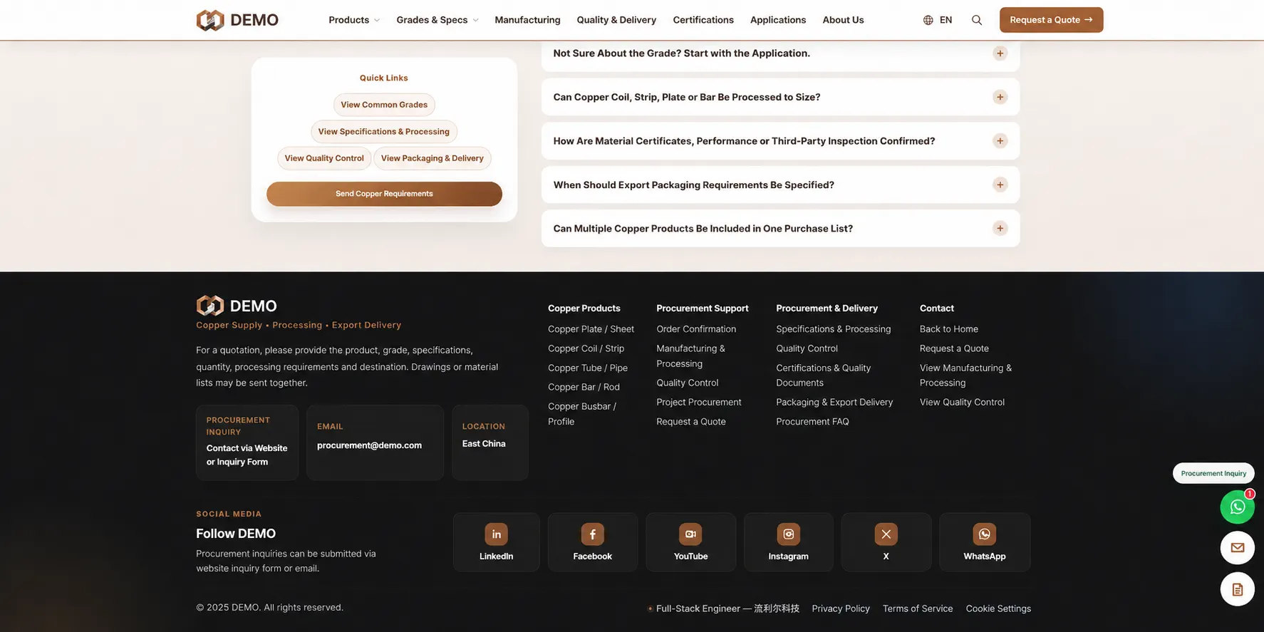The width and height of the screenshot is (1264, 632).
Task: Select View Common Grades quick link
Action: pos(384,105)
